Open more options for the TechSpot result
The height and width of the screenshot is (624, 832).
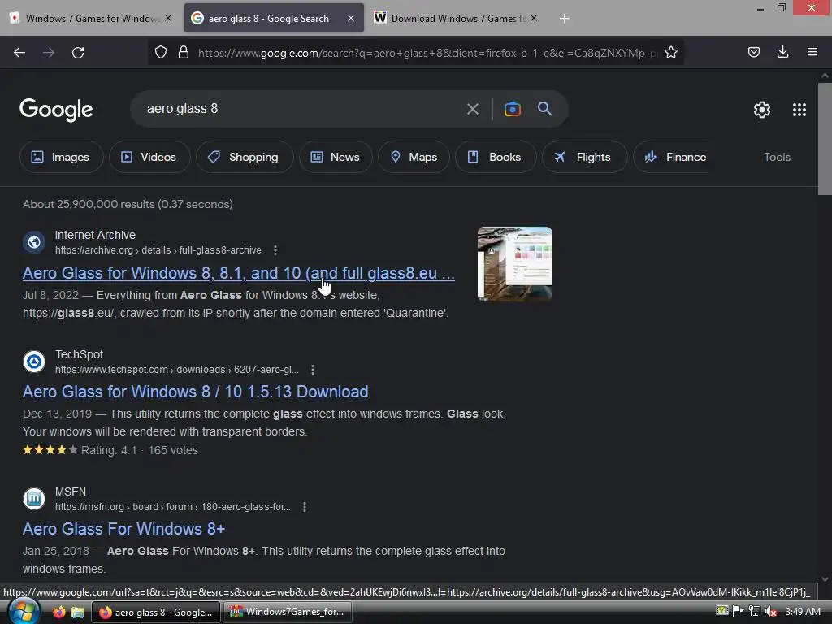coord(313,370)
